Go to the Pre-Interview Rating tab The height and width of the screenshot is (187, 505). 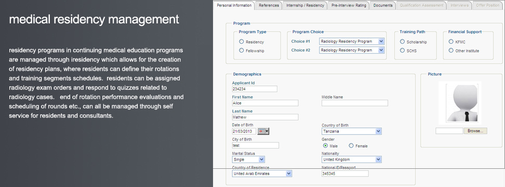click(x=349, y=6)
